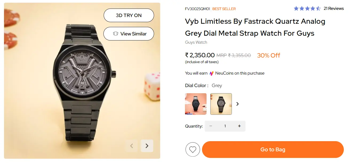Click the Go to Bag button
The image size is (359, 163).
273,150
